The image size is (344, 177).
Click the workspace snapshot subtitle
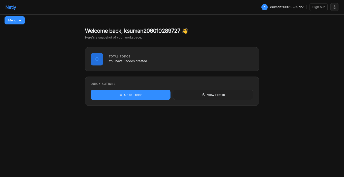tap(114, 38)
